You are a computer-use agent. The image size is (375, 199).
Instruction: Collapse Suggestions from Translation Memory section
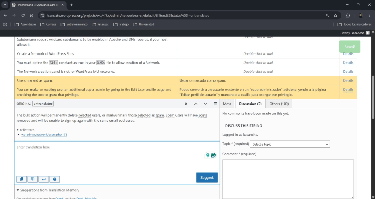(18, 190)
